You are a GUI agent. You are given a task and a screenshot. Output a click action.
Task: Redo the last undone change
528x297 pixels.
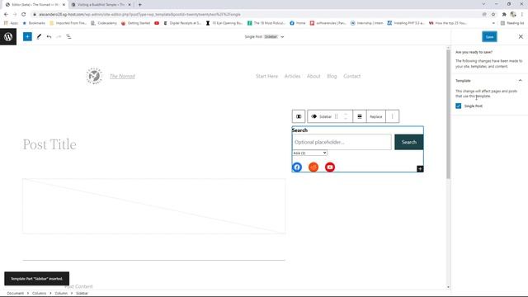(59, 36)
